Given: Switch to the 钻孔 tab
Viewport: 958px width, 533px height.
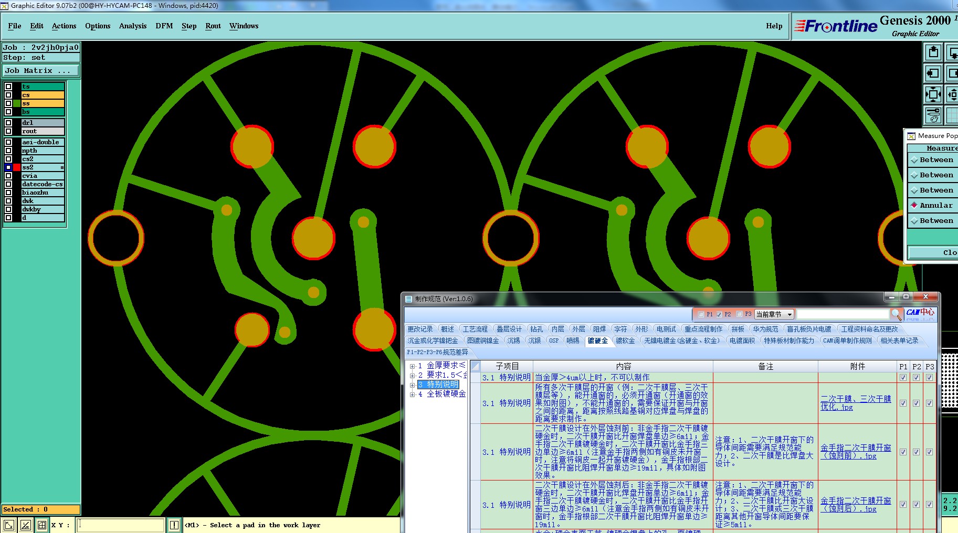Looking at the screenshot, I should [x=536, y=329].
